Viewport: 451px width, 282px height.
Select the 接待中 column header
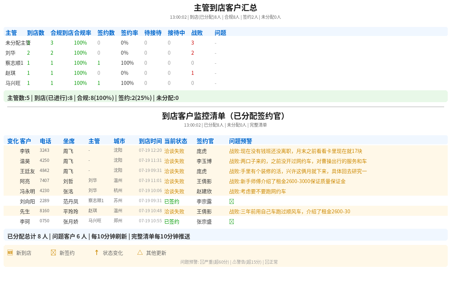click(176, 33)
